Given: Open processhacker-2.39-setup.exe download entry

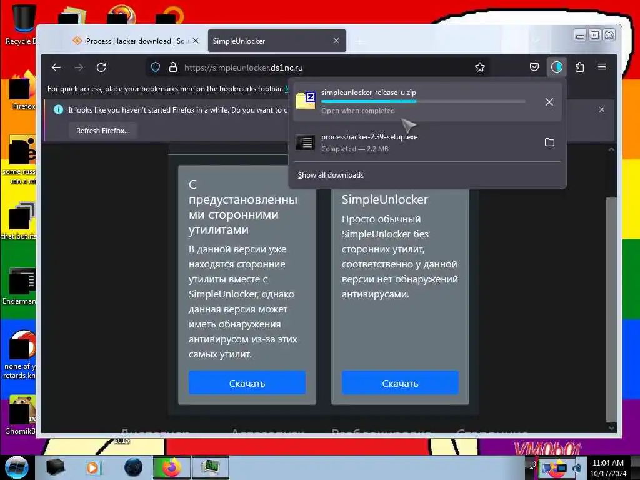Looking at the screenshot, I should click(x=426, y=142).
